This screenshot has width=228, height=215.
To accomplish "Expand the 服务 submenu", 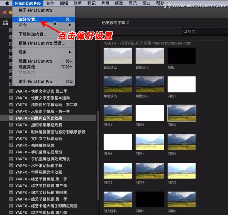I will [x=44, y=52].
